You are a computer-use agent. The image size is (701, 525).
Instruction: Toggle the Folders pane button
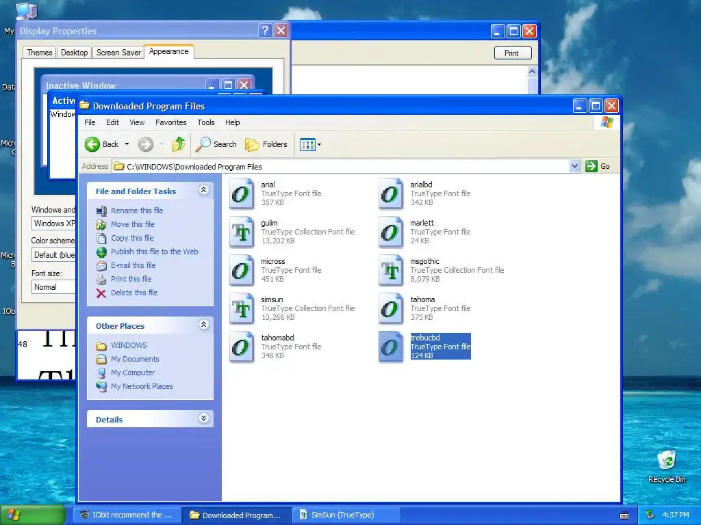pos(266,144)
